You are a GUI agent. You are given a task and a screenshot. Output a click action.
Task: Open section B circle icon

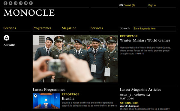tap(16, 3)
